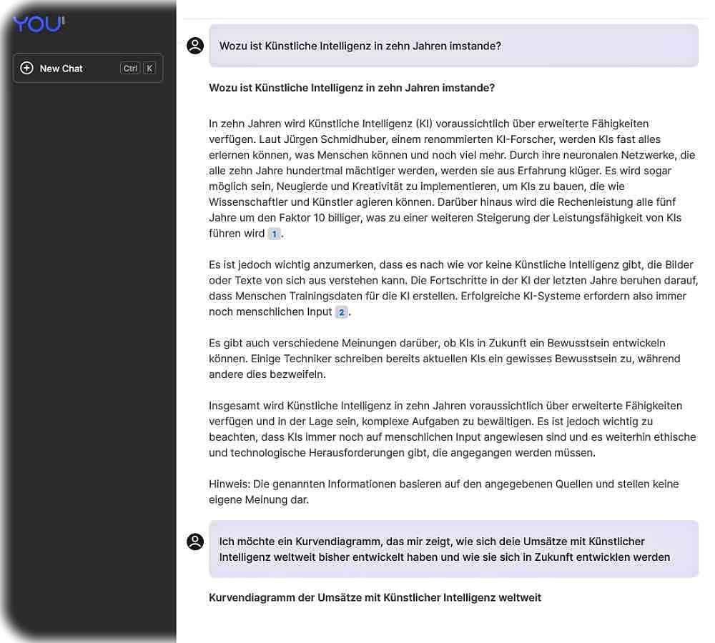The image size is (715, 643).
Task: Click the YOU logo in the sidebar
Action: click(39, 24)
